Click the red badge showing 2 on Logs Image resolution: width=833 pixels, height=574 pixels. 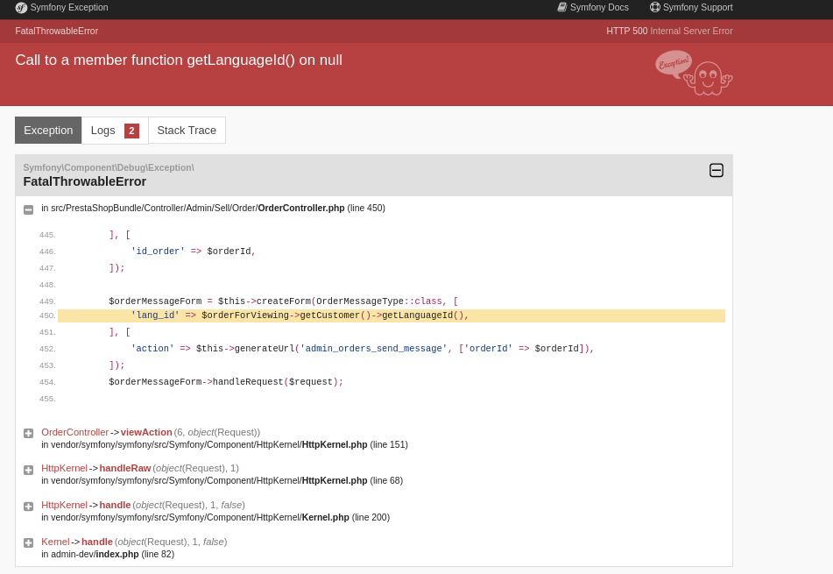pyautogui.click(x=131, y=130)
